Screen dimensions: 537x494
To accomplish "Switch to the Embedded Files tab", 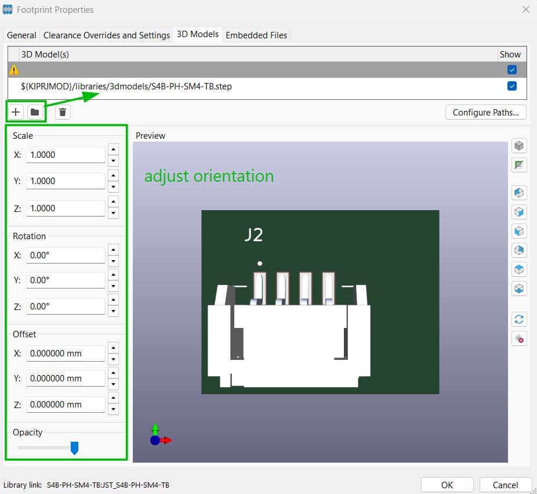I will (x=256, y=35).
